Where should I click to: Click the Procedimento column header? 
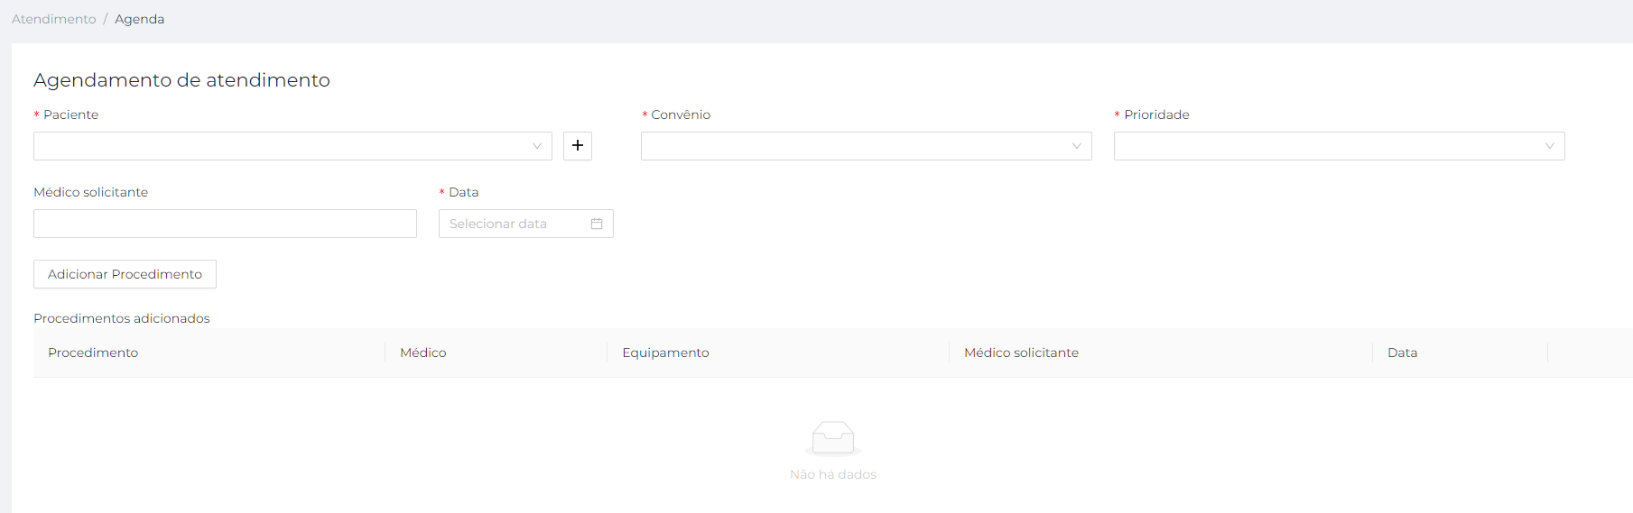(x=93, y=353)
